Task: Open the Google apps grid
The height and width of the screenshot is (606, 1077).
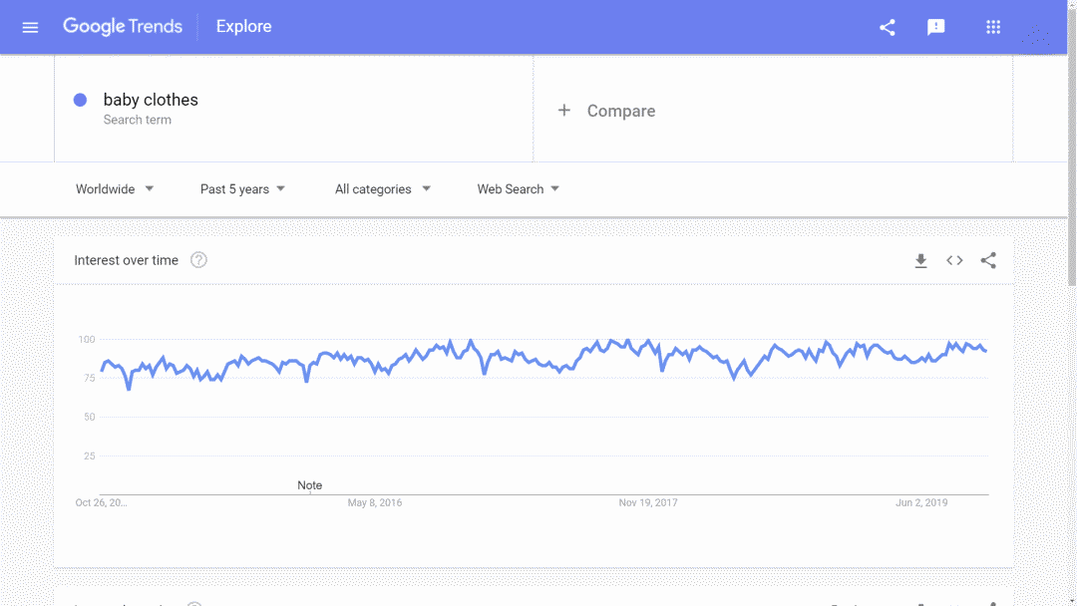Action: [993, 27]
